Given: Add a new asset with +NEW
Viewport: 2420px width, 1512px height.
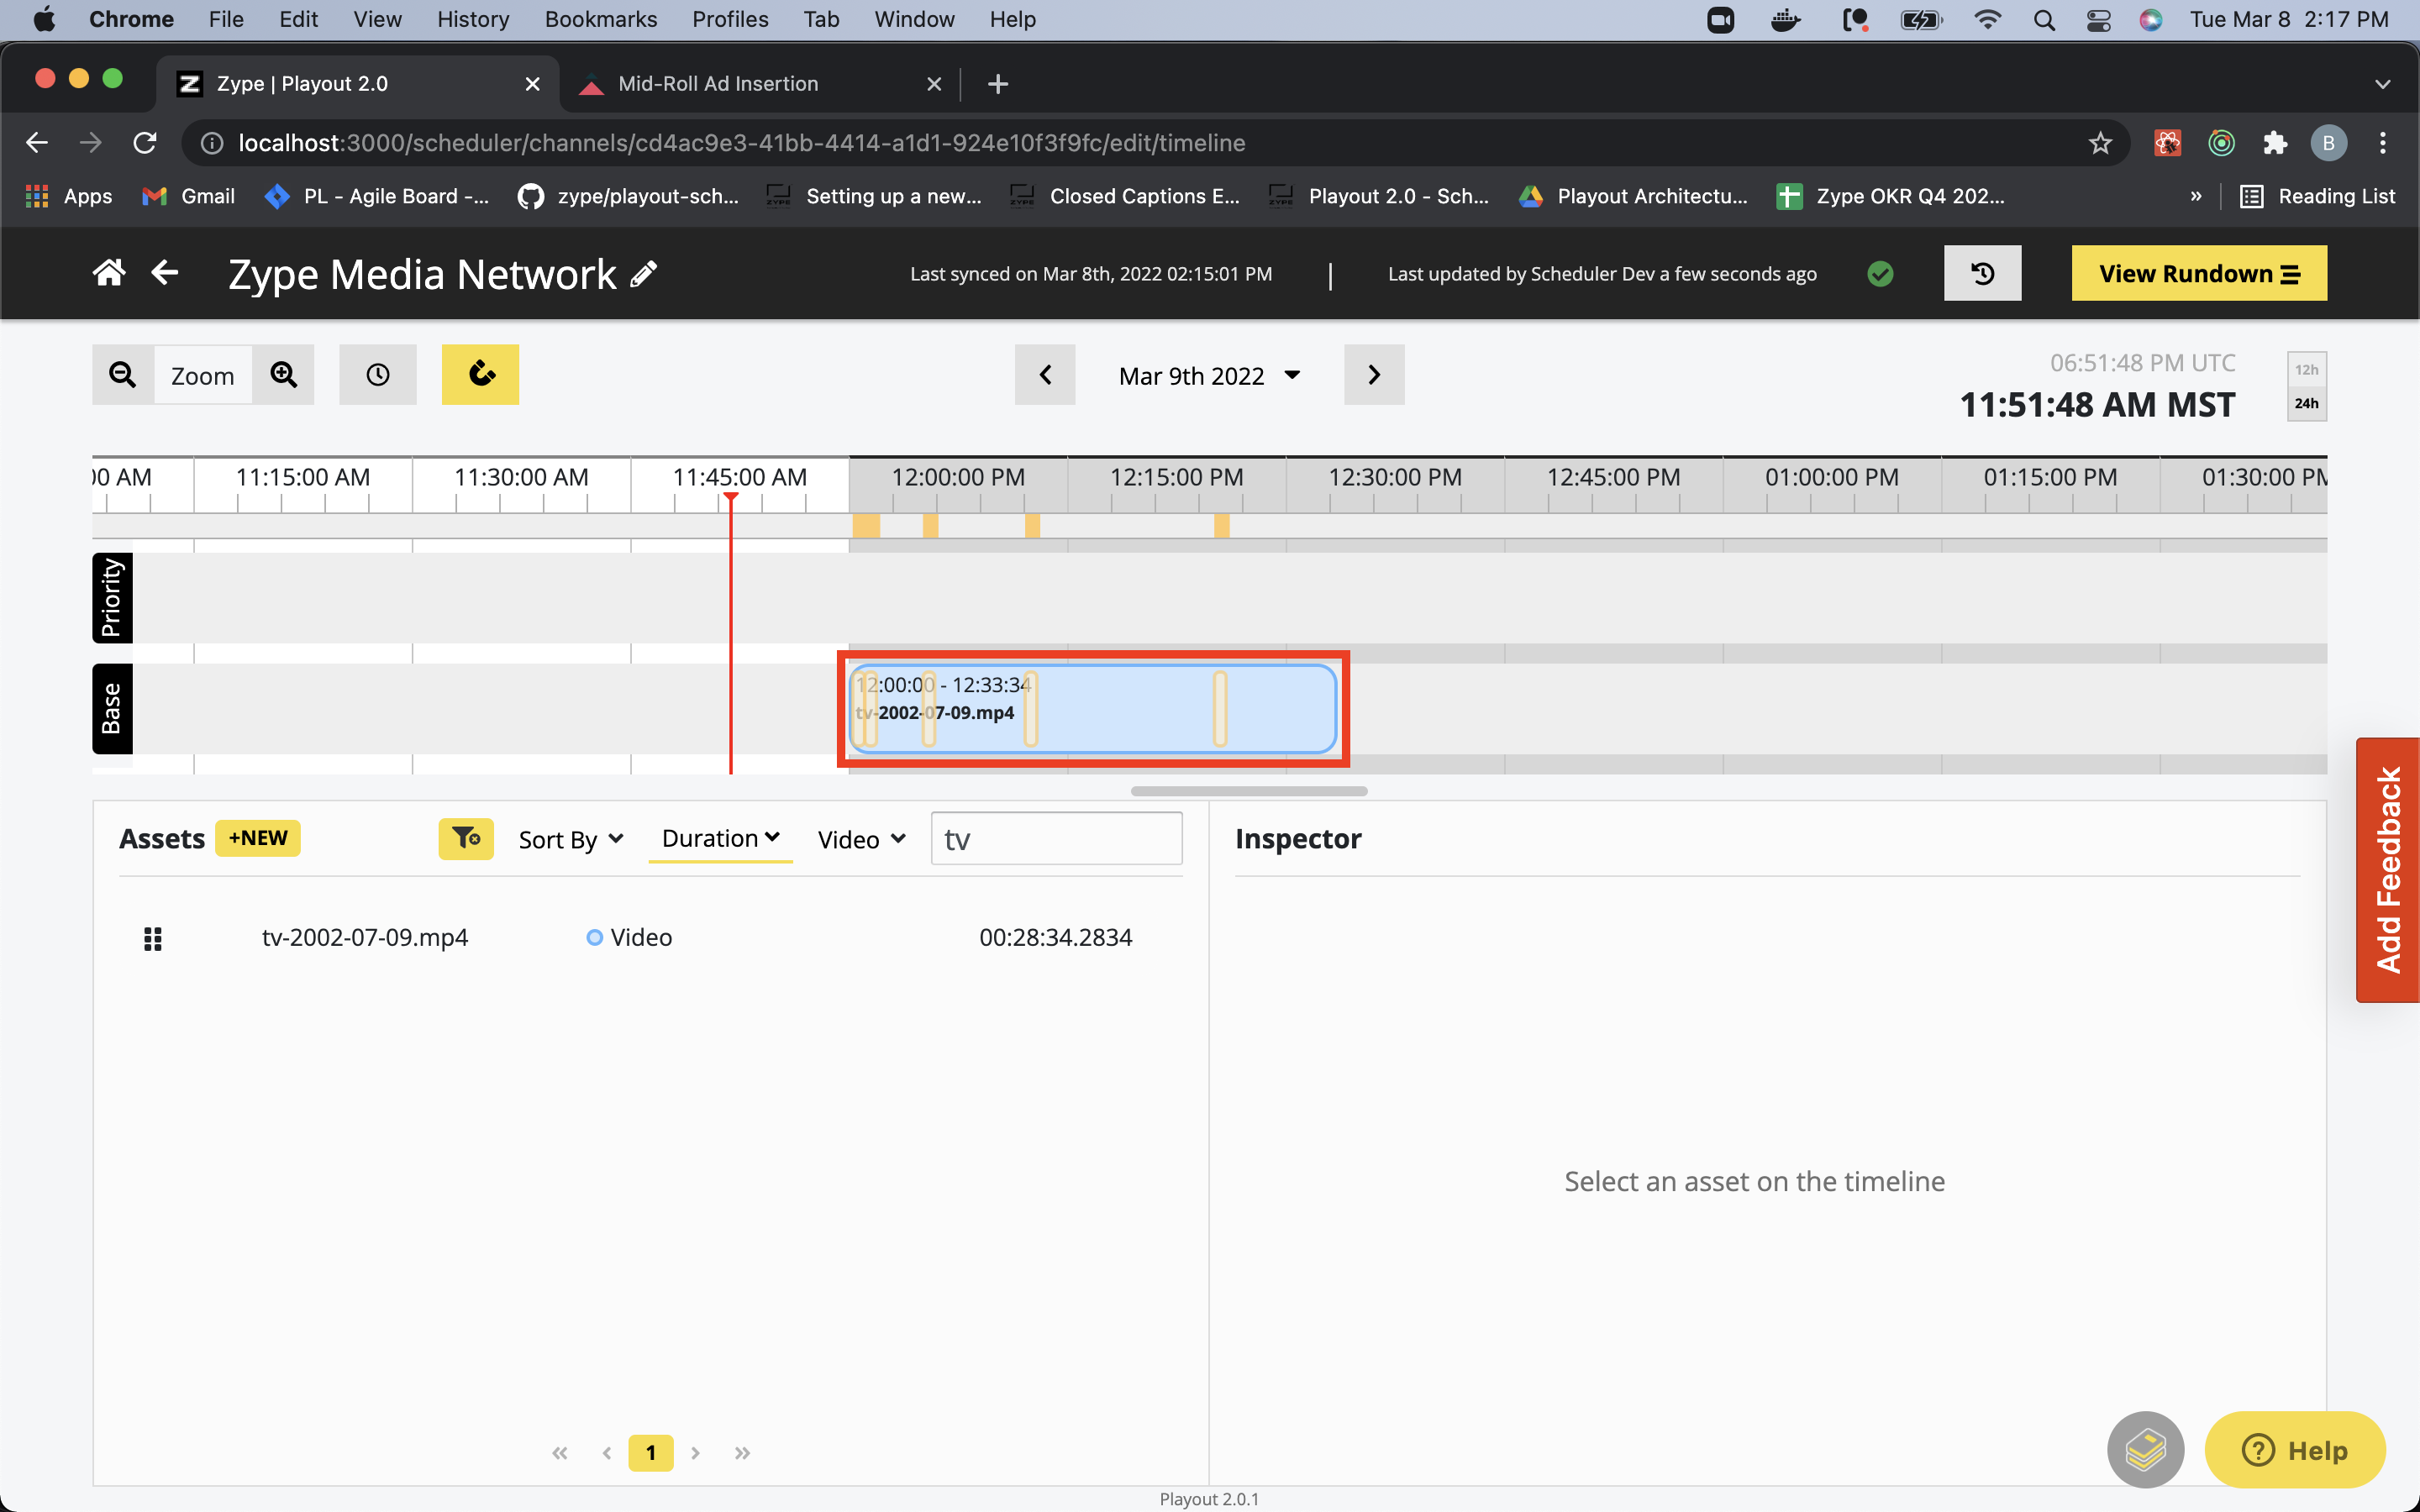Looking at the screenshot, I should [x=258, y=838].
